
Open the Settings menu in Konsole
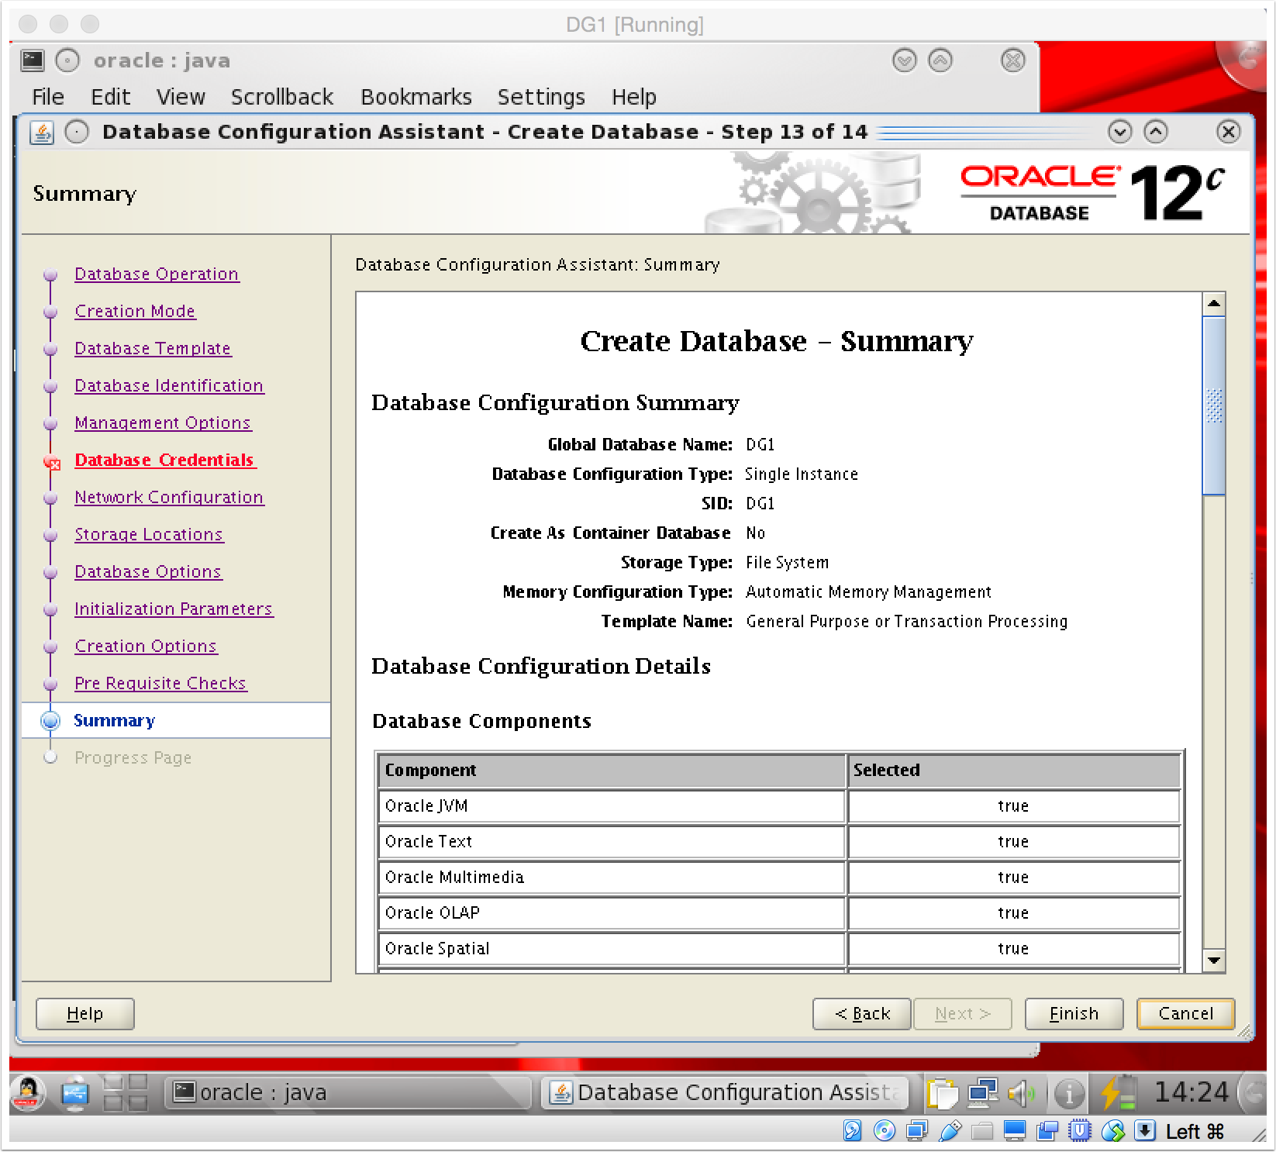pos(541,97)
